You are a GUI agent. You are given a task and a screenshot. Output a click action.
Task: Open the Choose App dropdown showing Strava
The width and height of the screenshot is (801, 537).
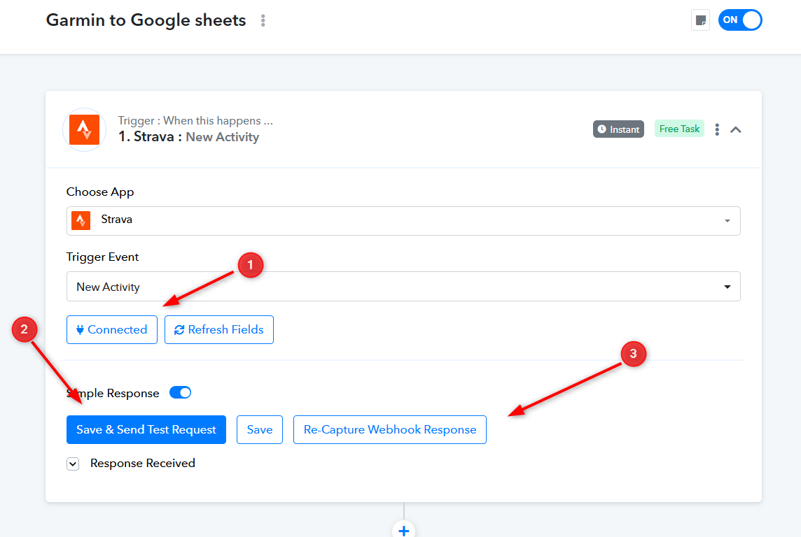pyautogui.click(x=403, y=221)
